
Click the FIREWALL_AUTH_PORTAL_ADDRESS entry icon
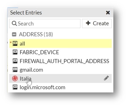point(15,61)
